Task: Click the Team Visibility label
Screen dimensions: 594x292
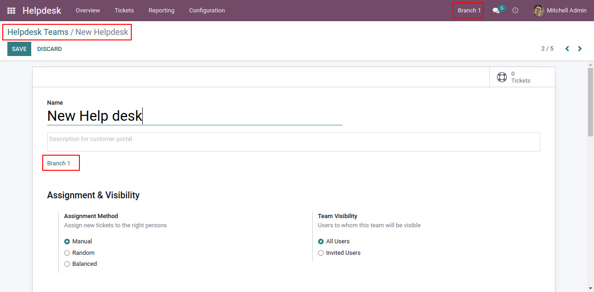Action: [x=337, y=216]
